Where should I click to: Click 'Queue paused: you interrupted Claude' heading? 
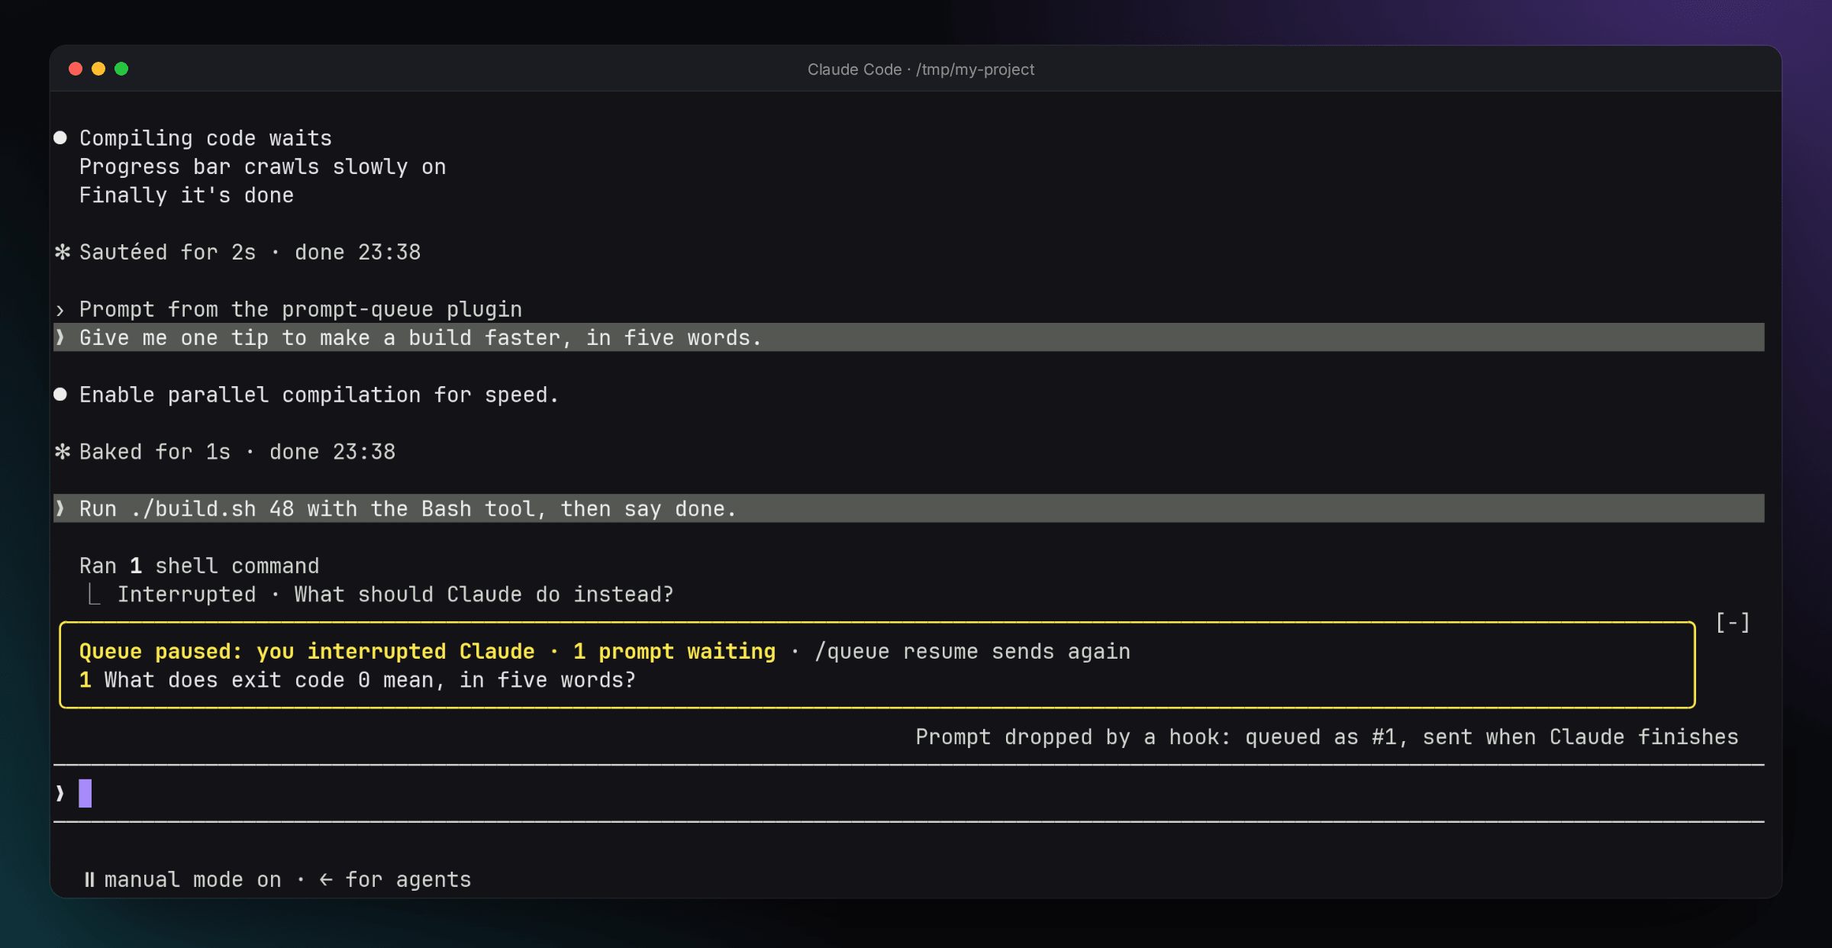click(307, 652)
